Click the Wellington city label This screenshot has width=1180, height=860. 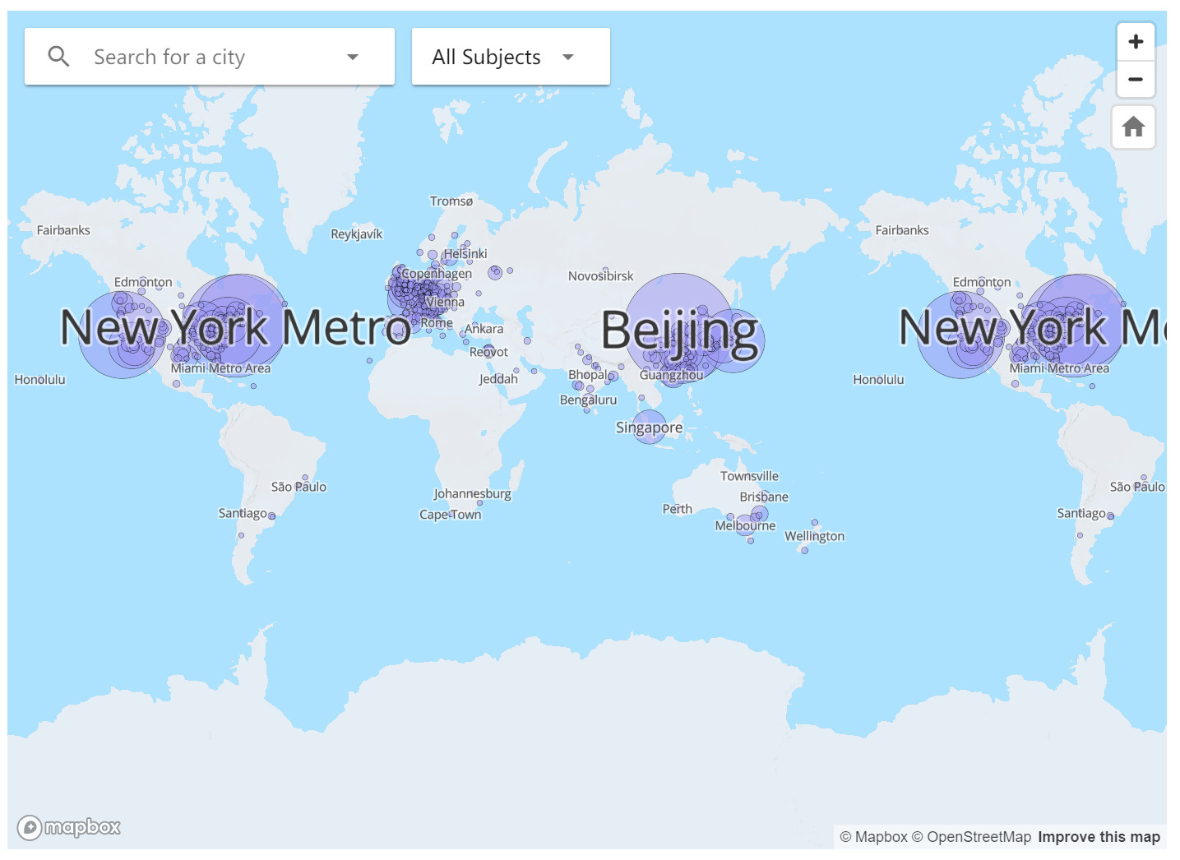[x=814, y=536]
